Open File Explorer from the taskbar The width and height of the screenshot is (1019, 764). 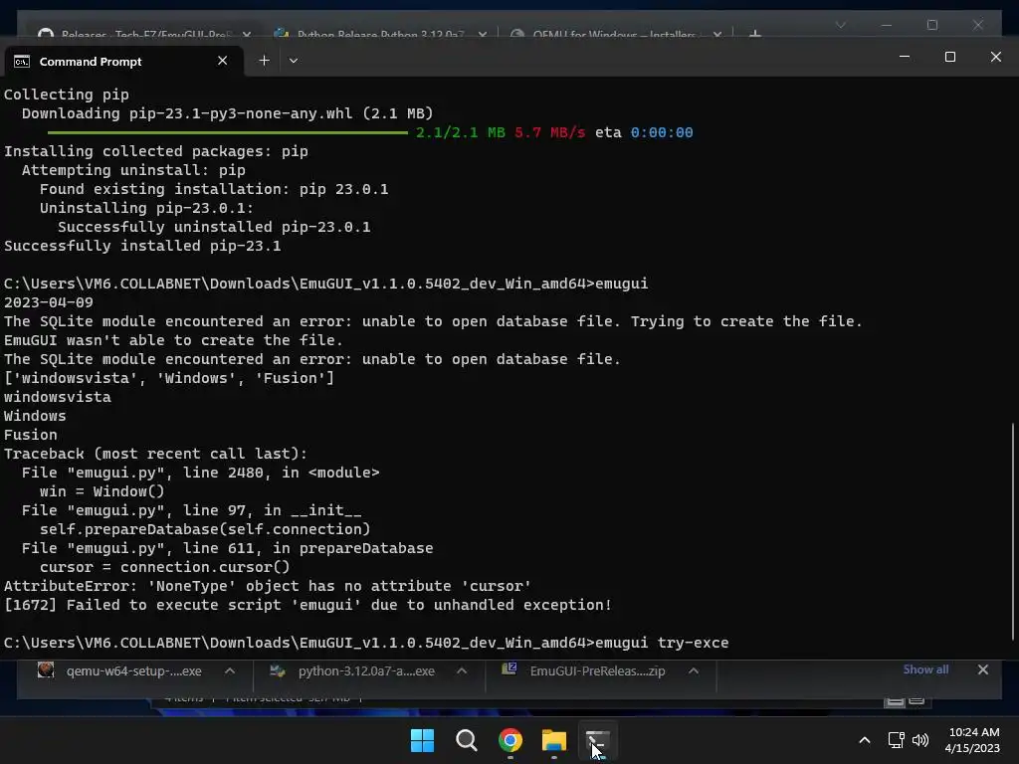553,740
